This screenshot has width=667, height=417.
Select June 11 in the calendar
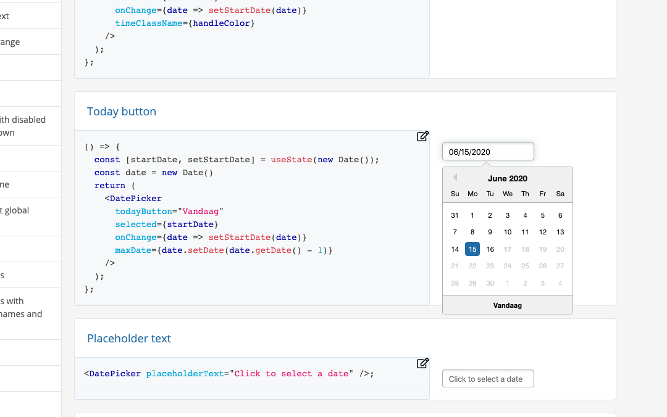pos(525,232)
